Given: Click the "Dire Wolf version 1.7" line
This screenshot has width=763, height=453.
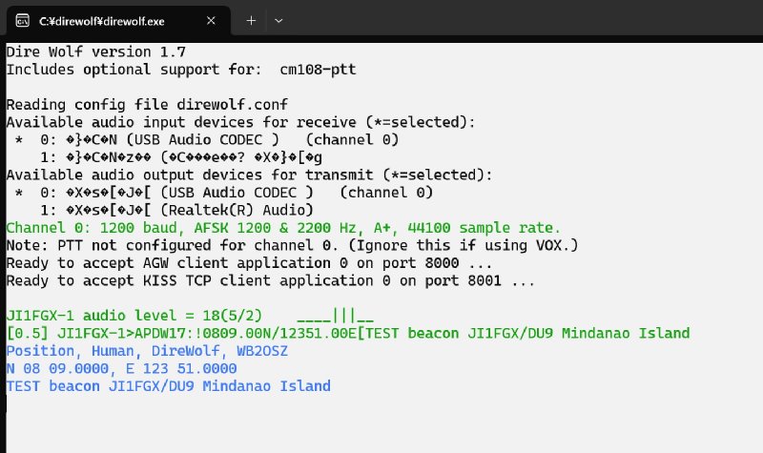Looking at the screenshot, I should [84, 51].
